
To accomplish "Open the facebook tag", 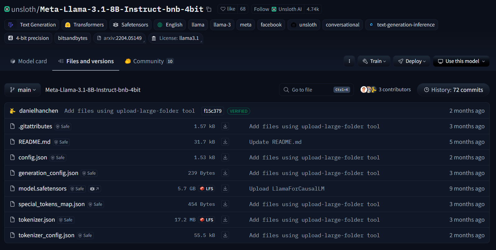I will [271, 25].
